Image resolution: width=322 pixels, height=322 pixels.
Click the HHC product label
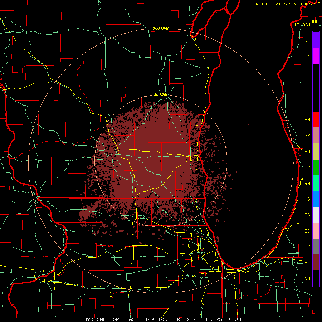[x=314, y=21]
